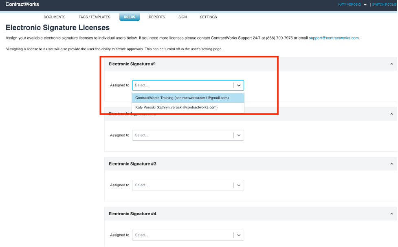The width and height of the screenshot is (398, 247).
Task: Open the Sign tab
Action: 183,17
